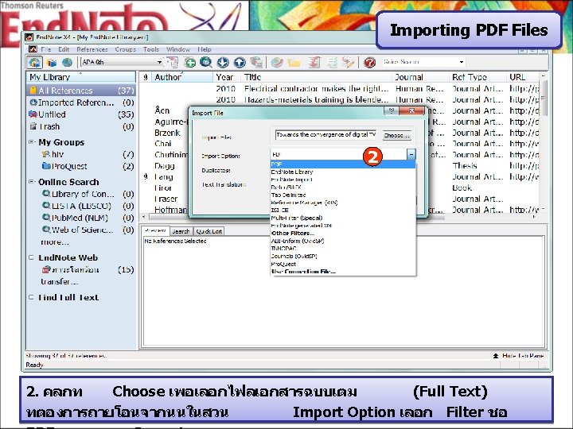The image size is (573, 429).
Task: Click transfer... under EndNote Web
Action: point(59,281)
